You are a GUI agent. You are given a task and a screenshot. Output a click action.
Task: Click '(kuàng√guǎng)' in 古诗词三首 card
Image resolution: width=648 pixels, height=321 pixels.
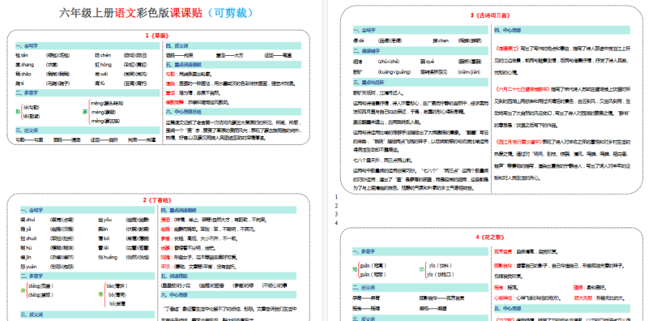click(394, 71)
